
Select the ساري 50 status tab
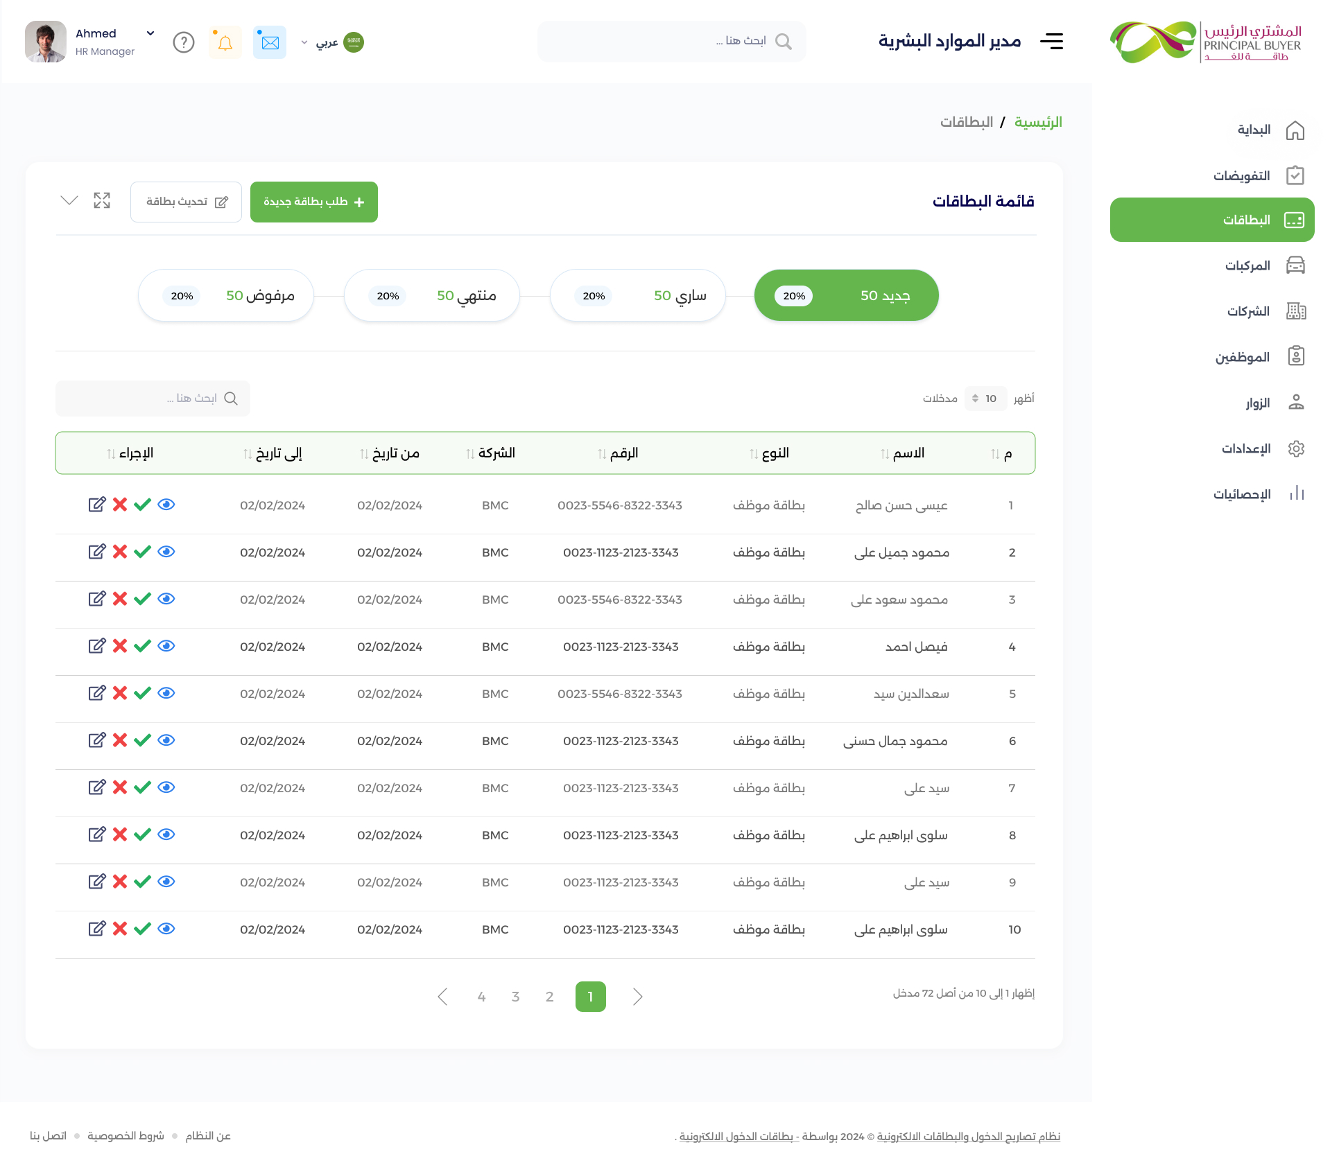point(637,295)
